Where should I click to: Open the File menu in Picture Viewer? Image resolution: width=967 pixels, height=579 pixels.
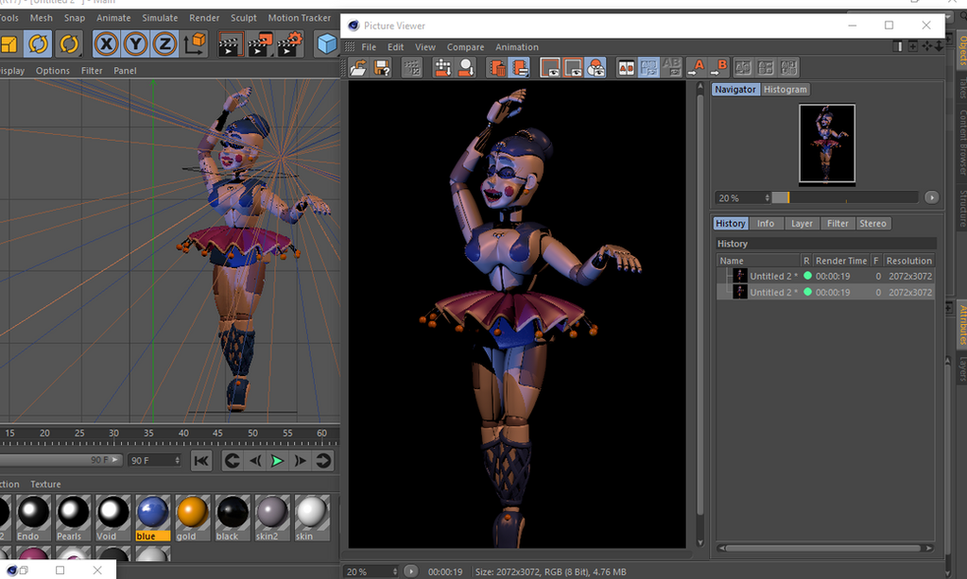pyautogui.click(x=369, y=47)
